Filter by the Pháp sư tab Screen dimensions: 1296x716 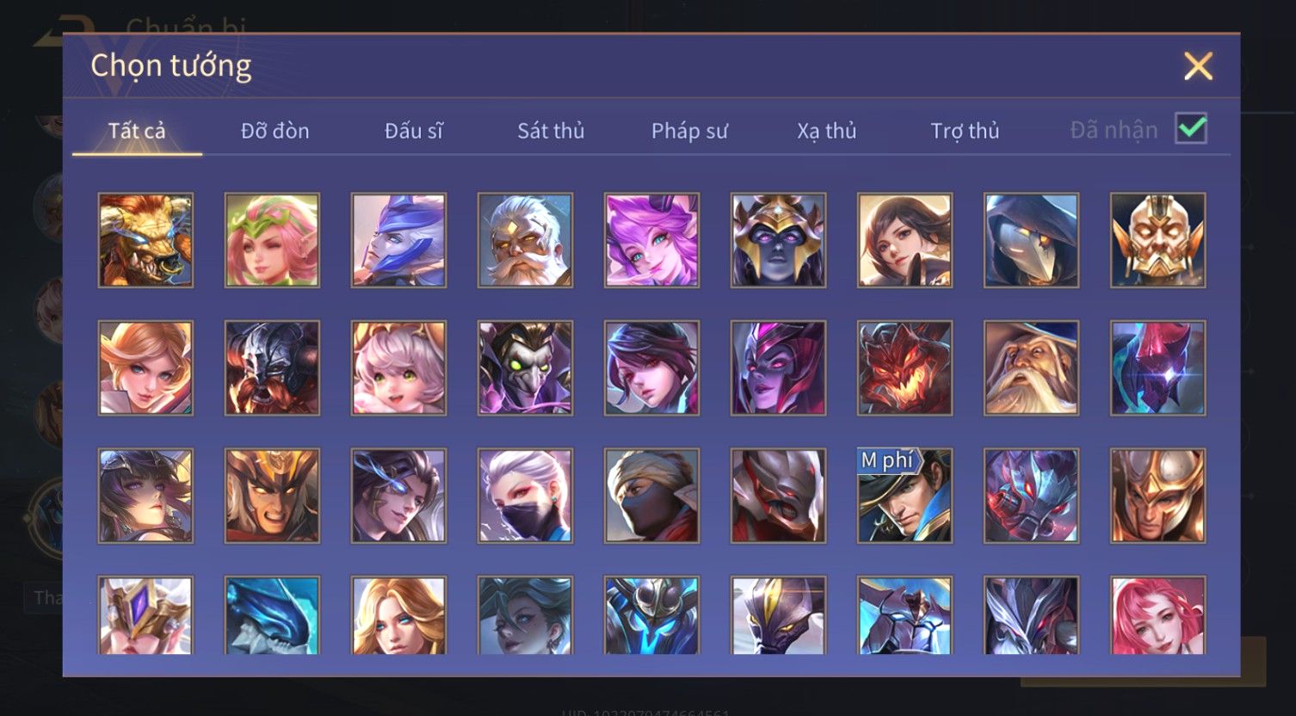point(689,131)
